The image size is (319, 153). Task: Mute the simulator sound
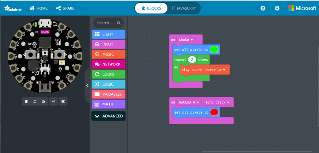53,101
